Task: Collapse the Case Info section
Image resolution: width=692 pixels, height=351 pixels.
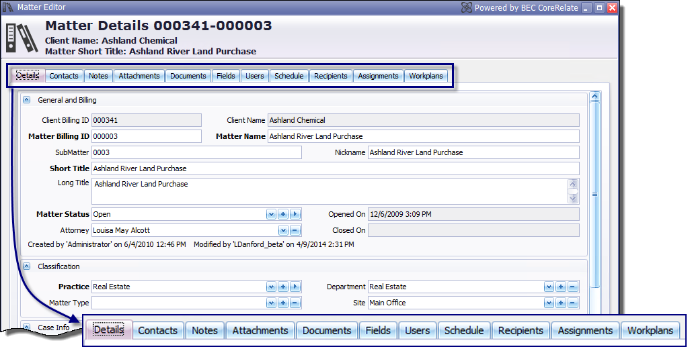Action: tap(26, 328)
